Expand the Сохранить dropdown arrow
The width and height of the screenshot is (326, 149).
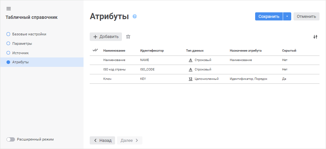click(287, 17)
